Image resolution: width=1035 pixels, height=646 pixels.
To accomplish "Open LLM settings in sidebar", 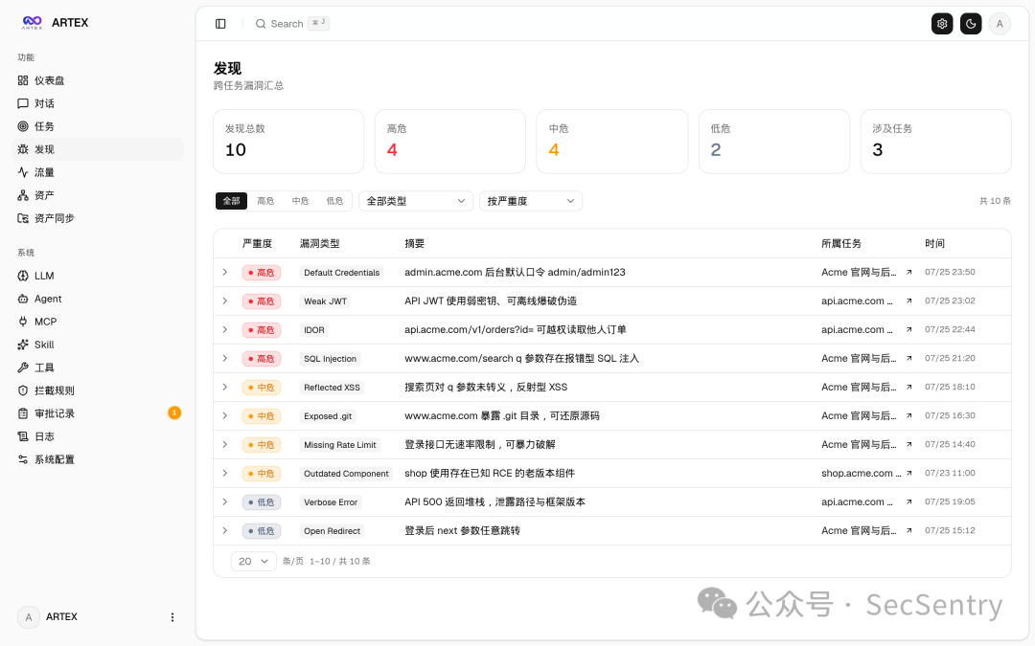I will 98,276.
